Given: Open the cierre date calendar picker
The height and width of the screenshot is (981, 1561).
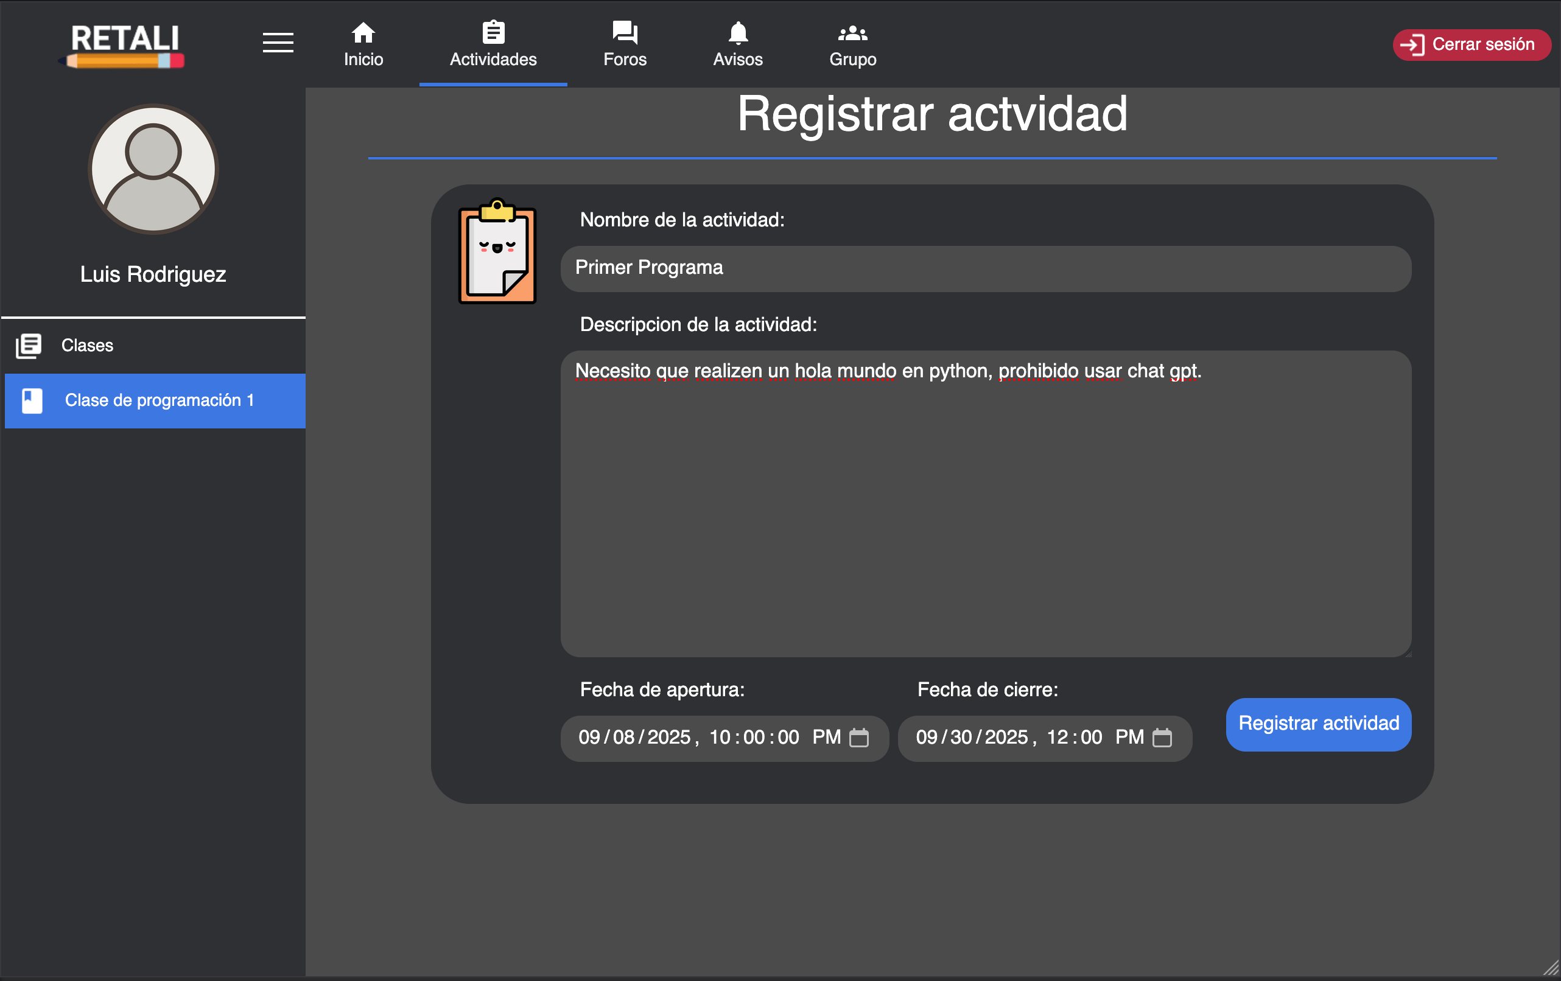Looking at the screenshot, I should tap(1163, 738).
